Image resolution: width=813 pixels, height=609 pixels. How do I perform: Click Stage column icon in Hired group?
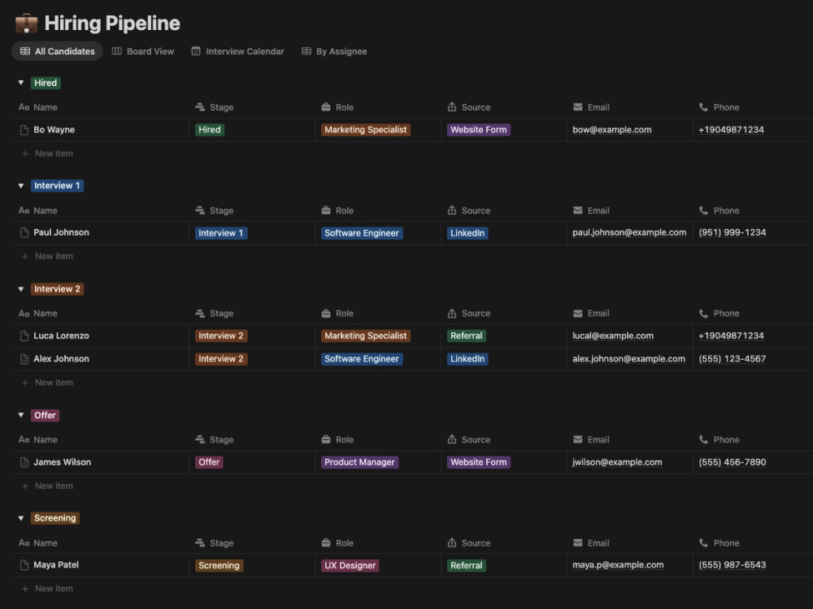tap(200, 107)
